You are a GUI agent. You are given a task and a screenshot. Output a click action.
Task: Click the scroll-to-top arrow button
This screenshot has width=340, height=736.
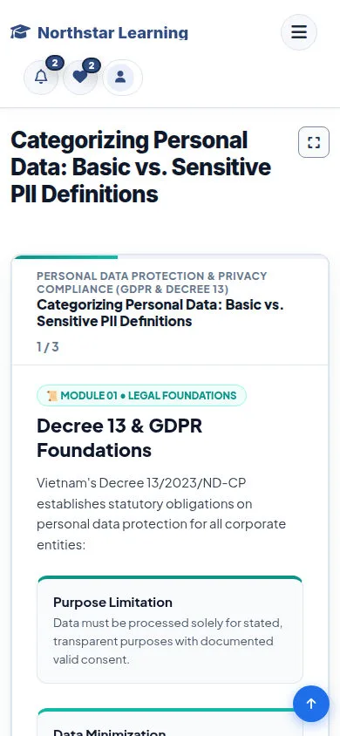click(311, 703)
